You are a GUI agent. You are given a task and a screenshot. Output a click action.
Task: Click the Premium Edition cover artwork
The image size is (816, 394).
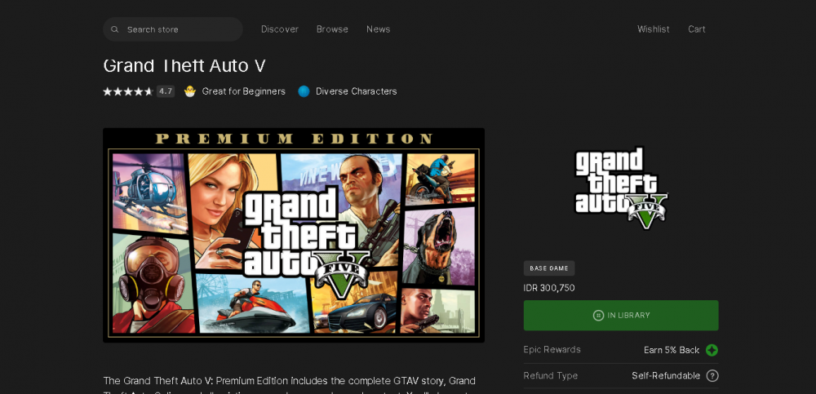pos(294,235)
